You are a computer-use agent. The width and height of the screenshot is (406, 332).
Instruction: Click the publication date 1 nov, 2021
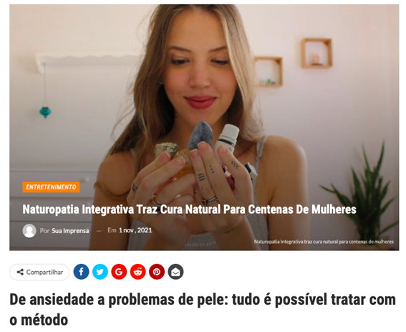135,230
